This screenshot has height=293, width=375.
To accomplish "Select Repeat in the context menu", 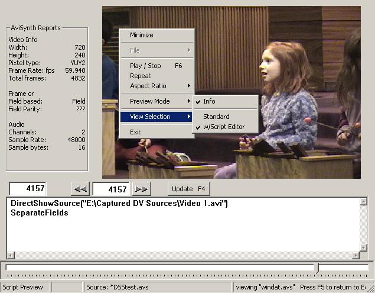I will pyautogui.click(x=140, y=76).
